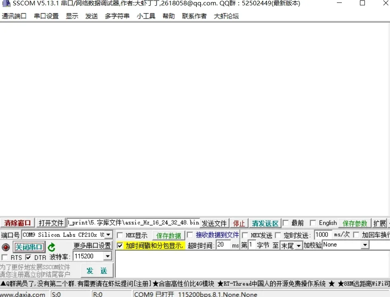Open the 串口设置 menu

click(46, 16)
